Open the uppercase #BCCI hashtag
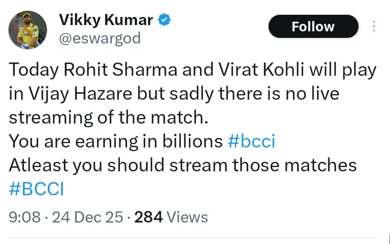Viewport: 390px width, 244px height. point(36,189)
